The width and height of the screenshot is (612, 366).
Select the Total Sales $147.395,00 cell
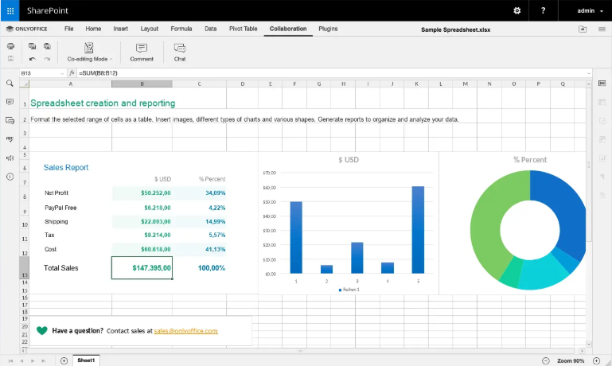[142, 267]
